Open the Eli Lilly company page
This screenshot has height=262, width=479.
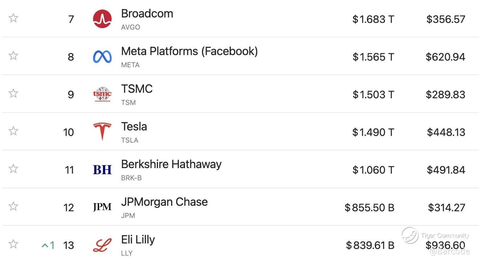coord(138,240)
